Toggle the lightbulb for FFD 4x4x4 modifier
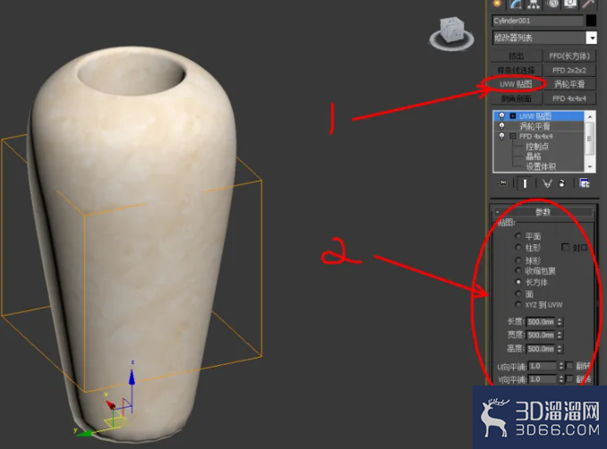The image size is (607, 449). click(x=502, y=136)
